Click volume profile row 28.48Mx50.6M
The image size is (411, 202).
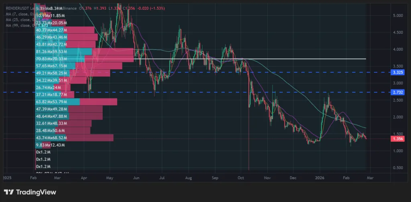63,130
